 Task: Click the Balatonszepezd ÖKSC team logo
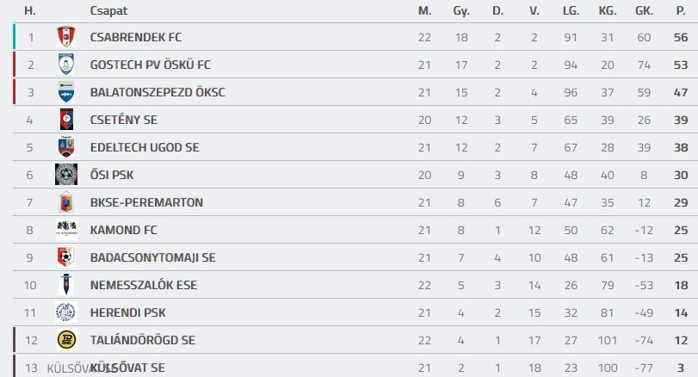[66, 92]
